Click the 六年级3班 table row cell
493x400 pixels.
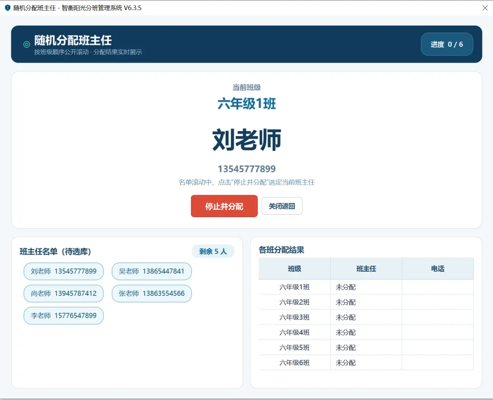point(294,317)
